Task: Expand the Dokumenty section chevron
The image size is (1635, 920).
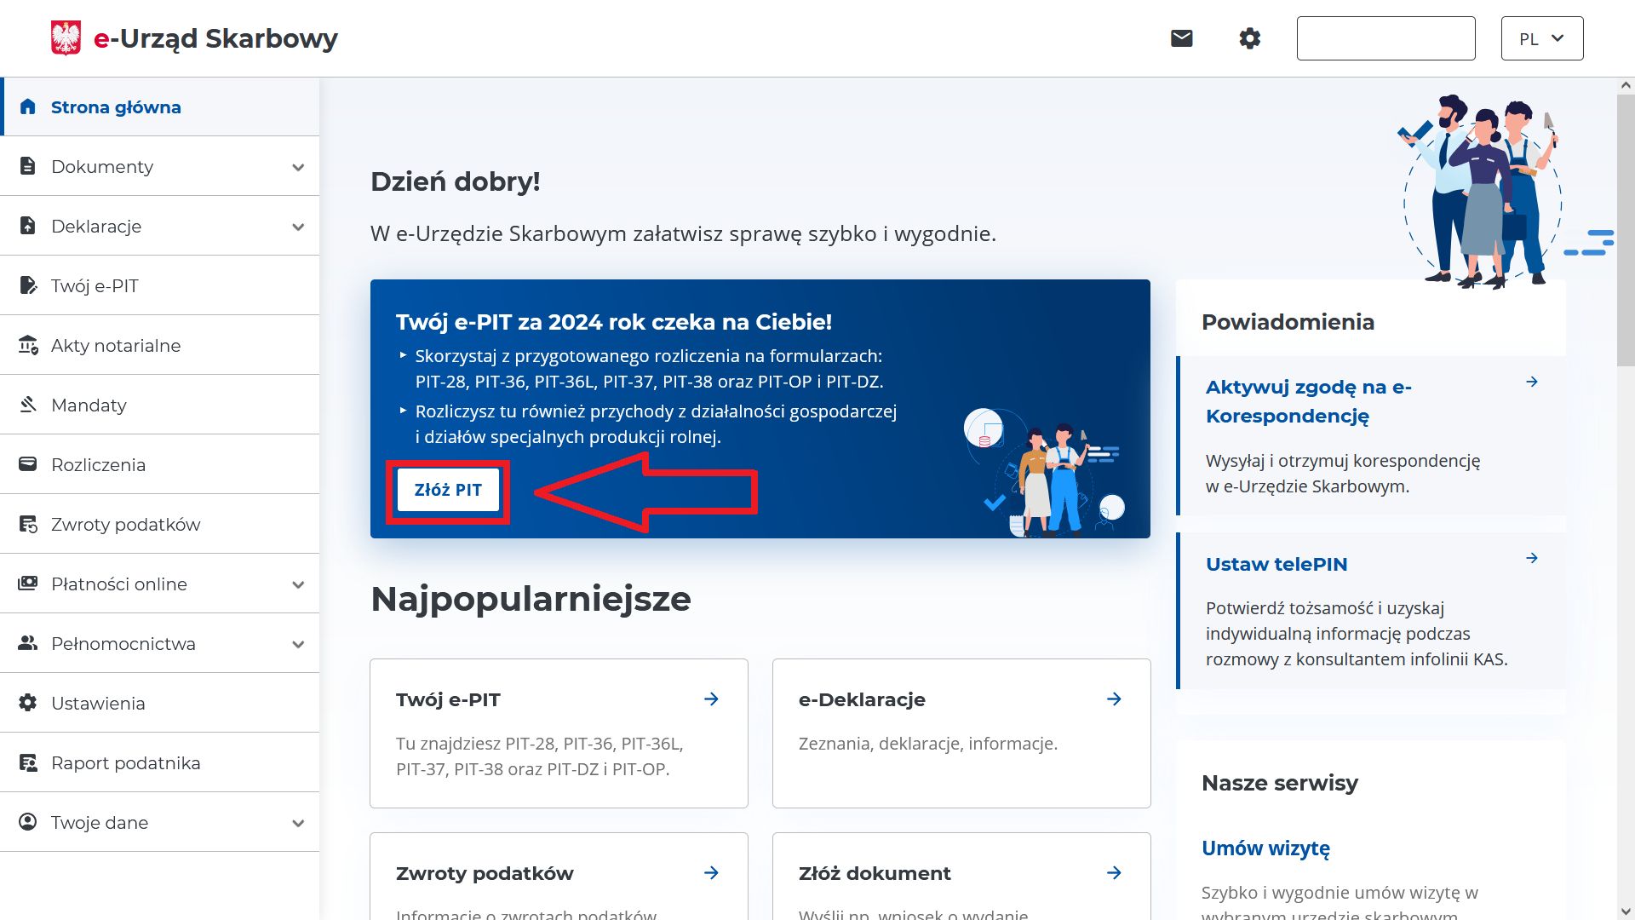Action: pos(297,167)
